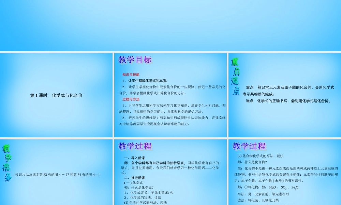This screenshot has height=205, width=341.
Task: Select the first 教学过程 slide
Action: pyautogui.click(x=170, y=171)
